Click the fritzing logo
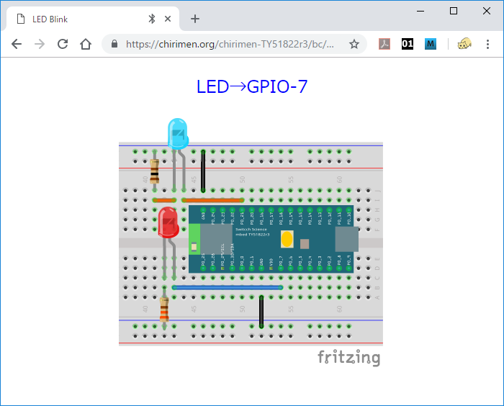The width and height of the screenshot is (504, 406). [349, 357]
